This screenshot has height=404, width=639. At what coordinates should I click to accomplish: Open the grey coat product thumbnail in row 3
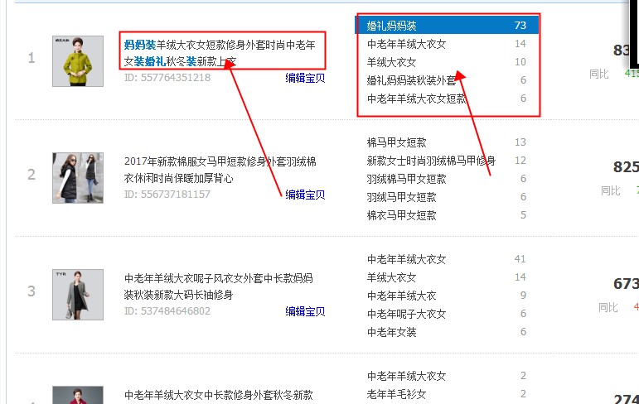(78, 295)
